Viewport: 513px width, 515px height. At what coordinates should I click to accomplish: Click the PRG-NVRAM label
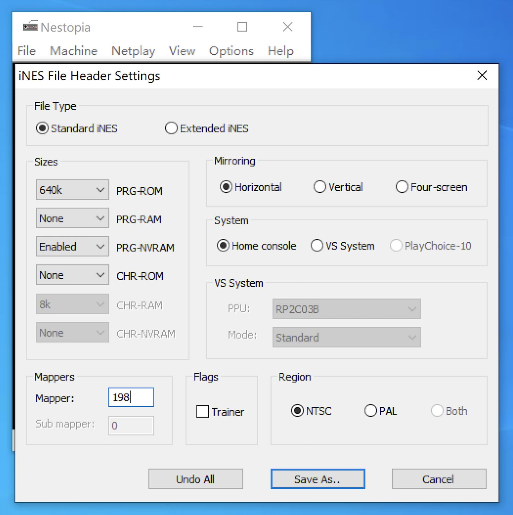click(145, 248)
